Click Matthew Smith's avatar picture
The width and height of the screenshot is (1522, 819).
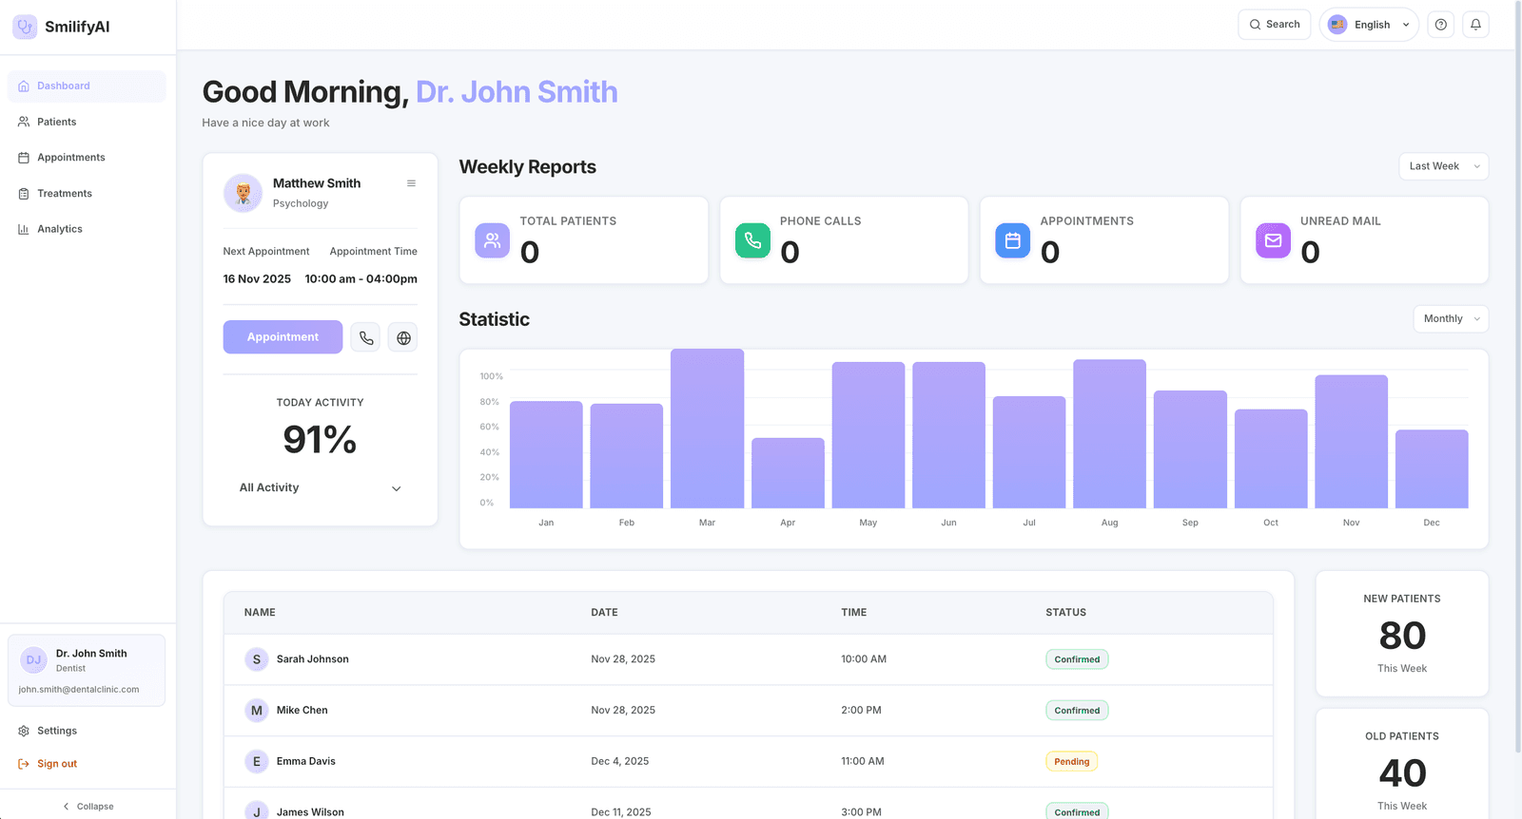[243, 193]
